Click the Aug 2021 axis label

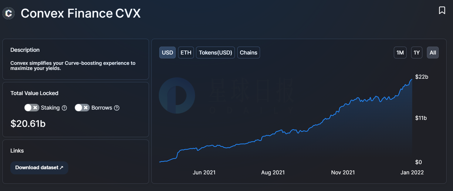(273, 173)
